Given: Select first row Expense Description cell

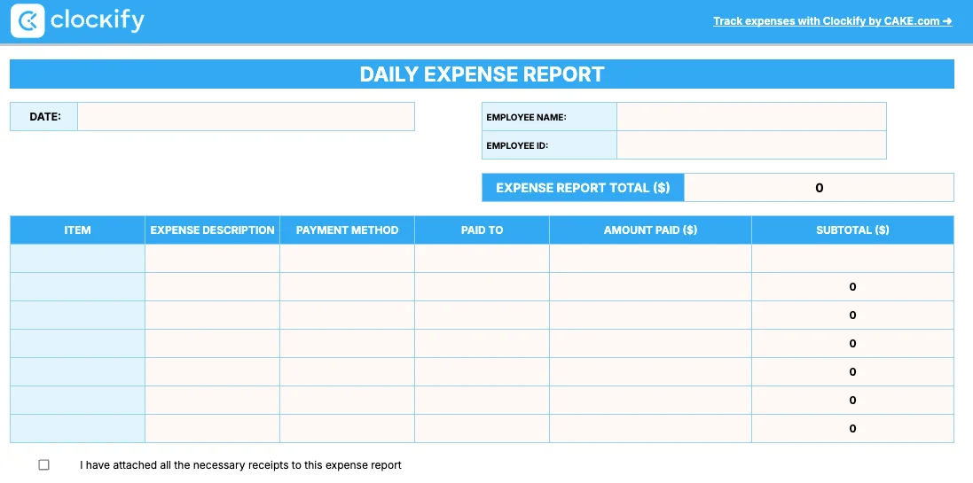Looking at the screenshot, I should [212, 259].
